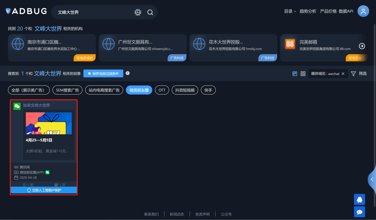Open the notification bell button
376x220 pixels.
tap(359, 199)
